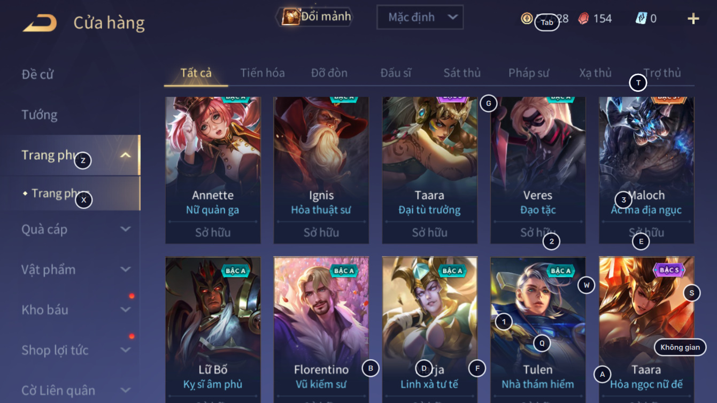The height and width of the screenshot is (403, 717).
Task: Click the plus icon to add currency
Action: [693, 19]
